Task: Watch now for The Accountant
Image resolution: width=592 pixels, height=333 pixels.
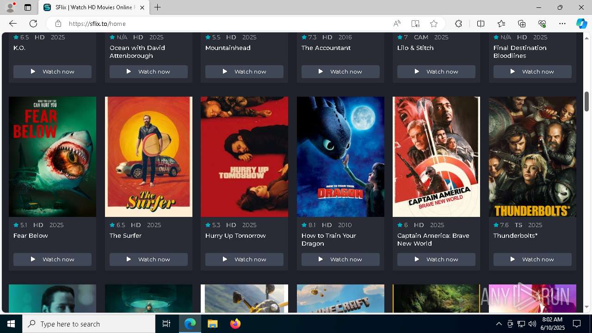Action: pyautogui.click(x=340, y=71)
